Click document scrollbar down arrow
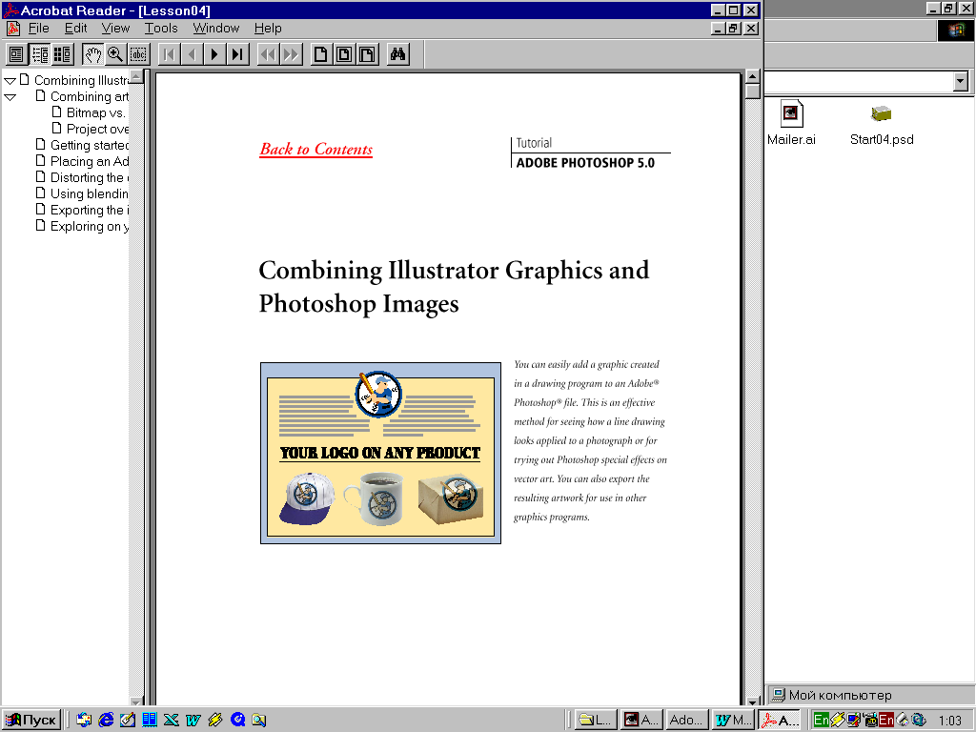The image size is (976, 732). point(753,701)
